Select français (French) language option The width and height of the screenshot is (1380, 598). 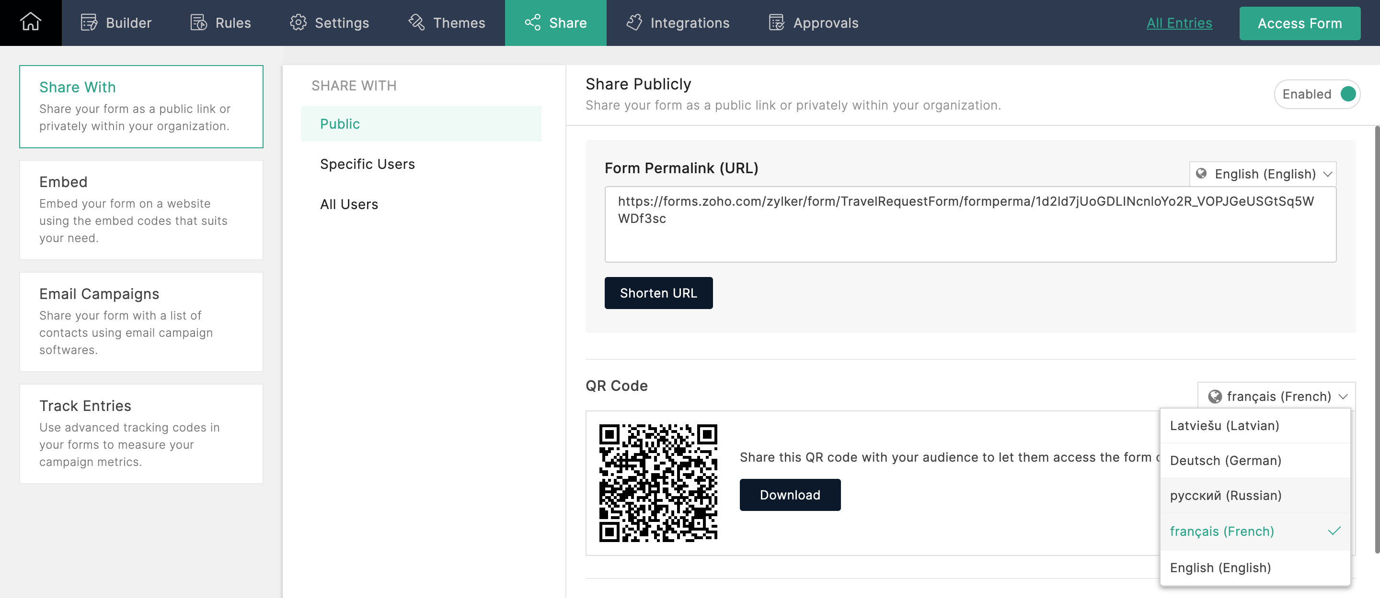(x=1221, y=531)
